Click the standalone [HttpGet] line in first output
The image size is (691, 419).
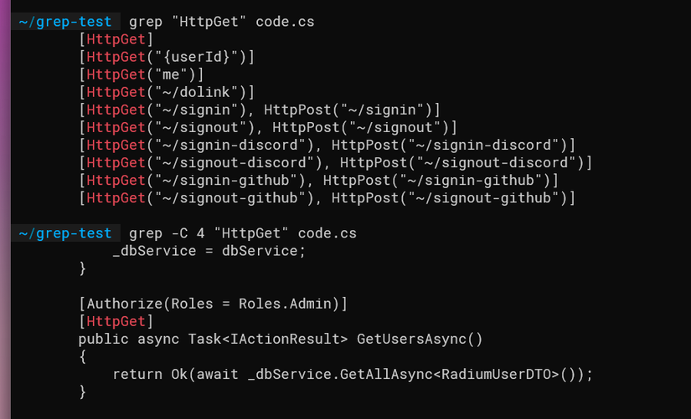[x=116, y=39]
